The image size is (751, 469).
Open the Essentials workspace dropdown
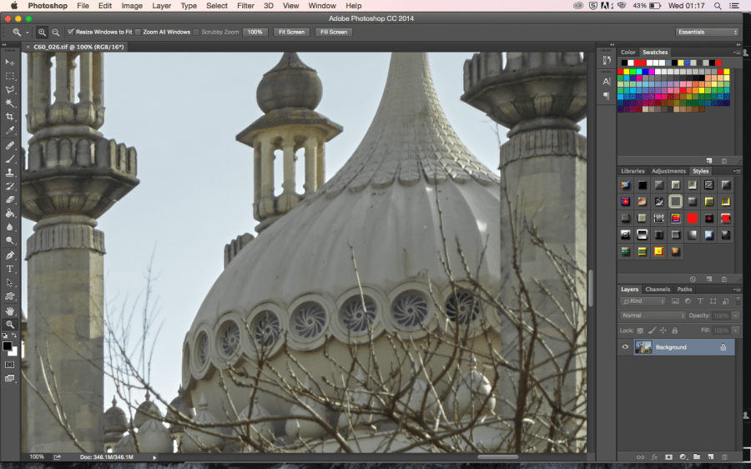point(707,32)
